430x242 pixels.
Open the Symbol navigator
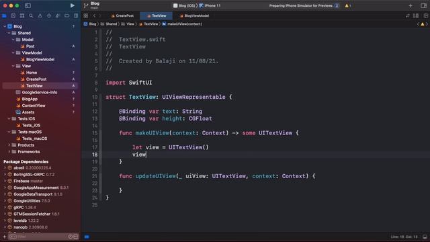22,16
